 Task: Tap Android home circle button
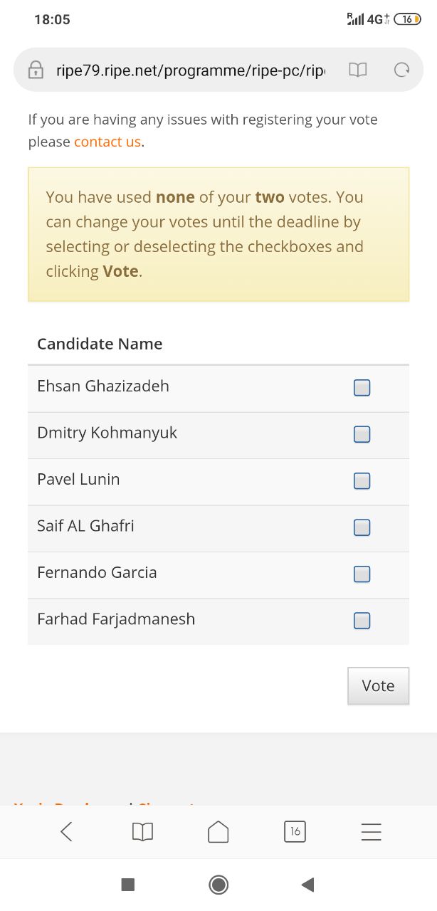coord(218,885)
